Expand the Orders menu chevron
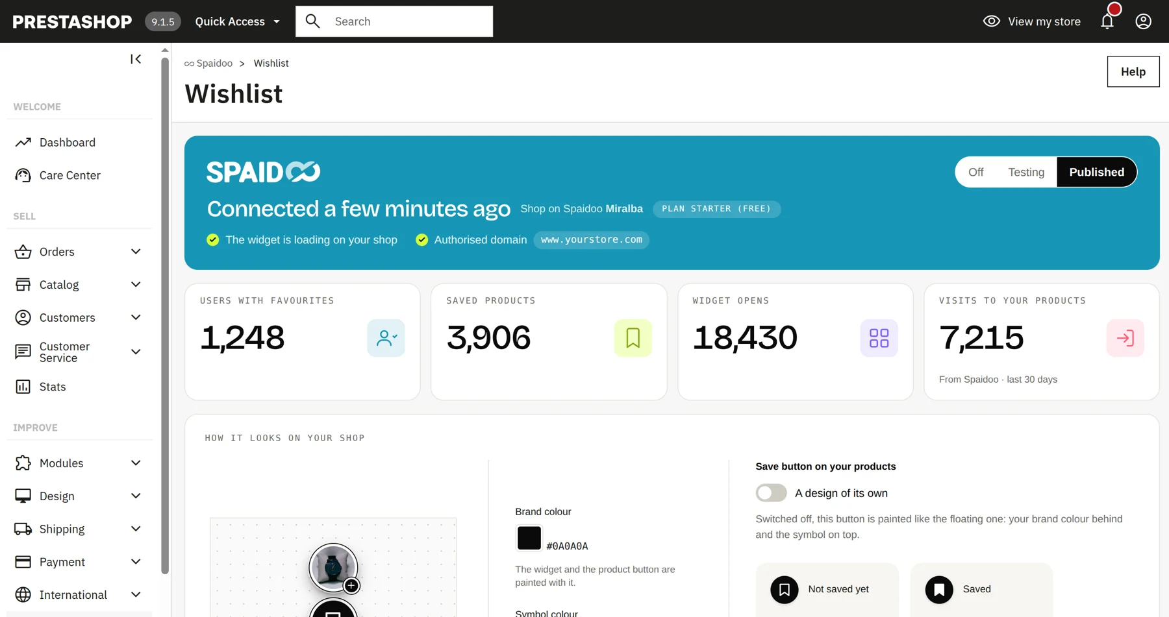 [x=136, y=252]
